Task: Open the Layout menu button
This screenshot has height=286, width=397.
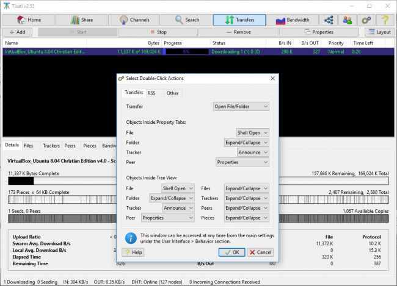Action: pos(379,32)
